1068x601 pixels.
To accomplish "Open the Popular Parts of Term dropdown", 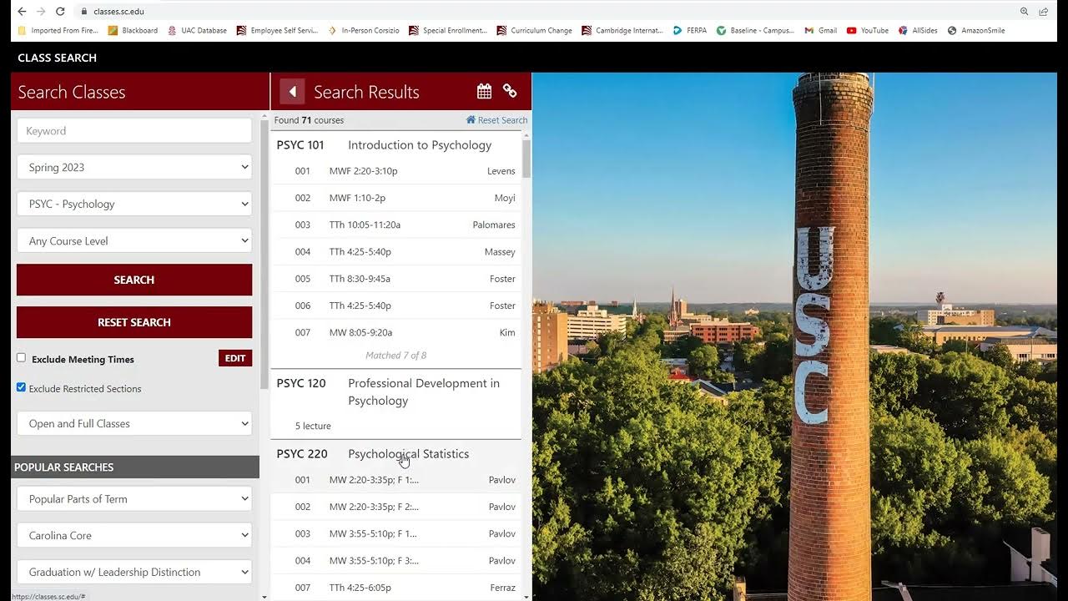I will click(134, 498).
